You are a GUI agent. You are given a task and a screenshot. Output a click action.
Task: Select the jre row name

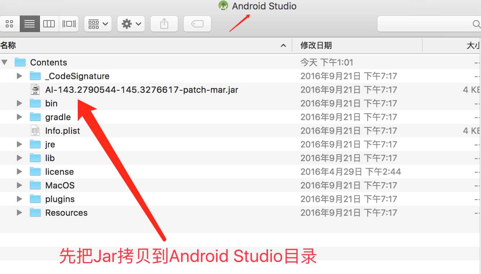[x=50, y=144]
